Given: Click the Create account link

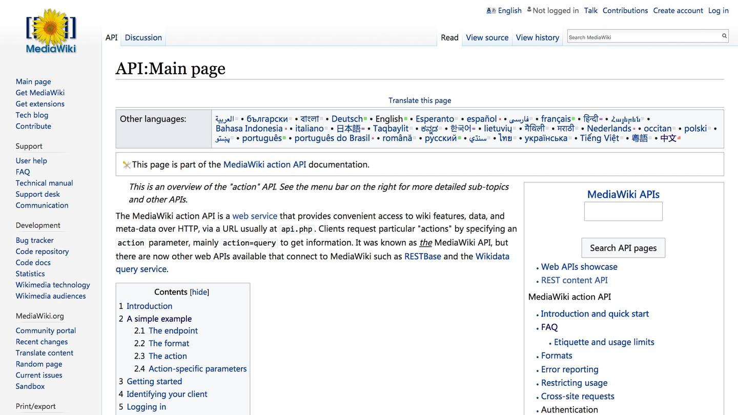Looking at the screenshot, I should (x=678, y=10).
